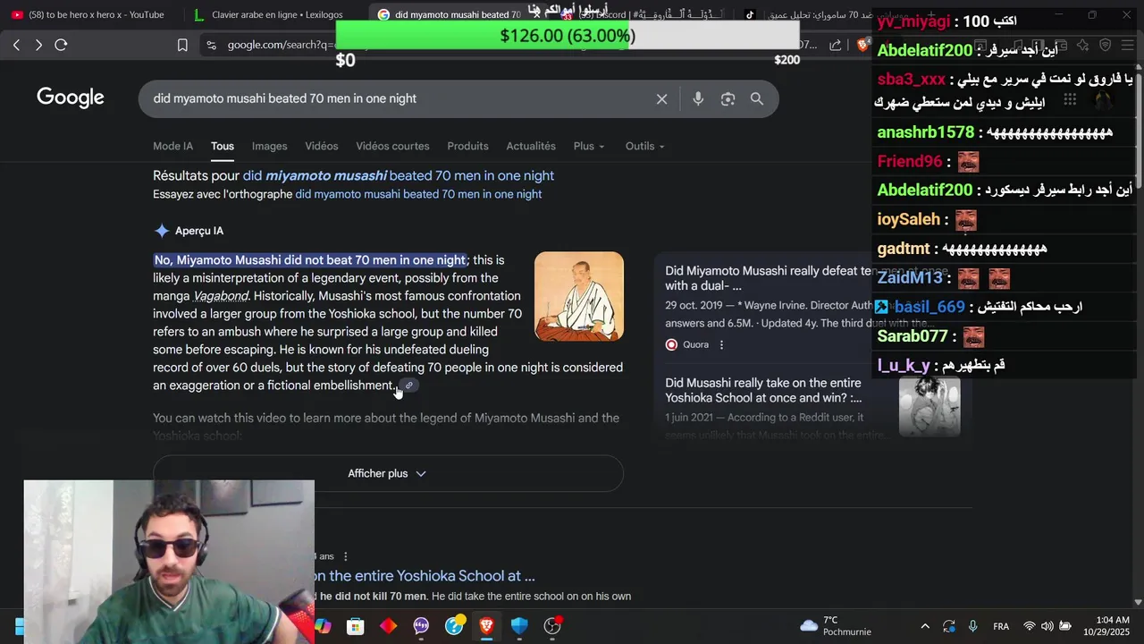
Task: Click the Musashi portrait thumbnail
Action: click(579, 296)
